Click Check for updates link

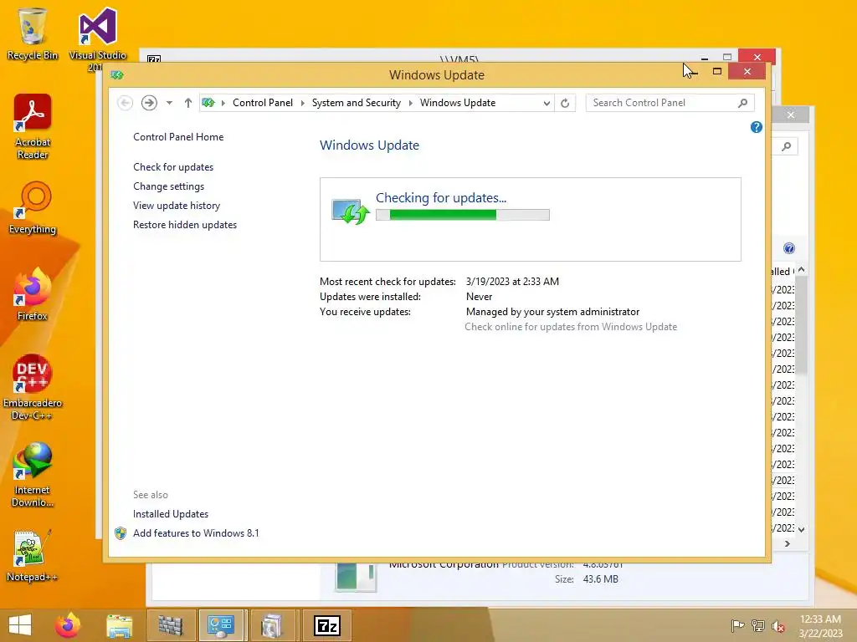tap(173, 167)
